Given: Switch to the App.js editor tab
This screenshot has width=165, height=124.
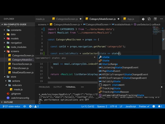Looking at the screenshot, I should [130, 19].
